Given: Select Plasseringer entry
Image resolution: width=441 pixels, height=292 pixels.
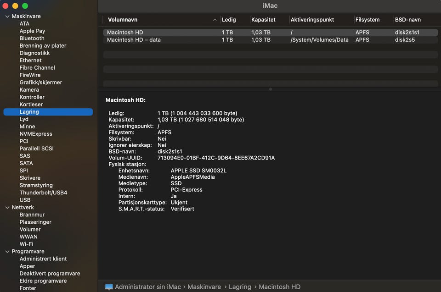Looking at the screenshot, I should (x=35, y=222).
